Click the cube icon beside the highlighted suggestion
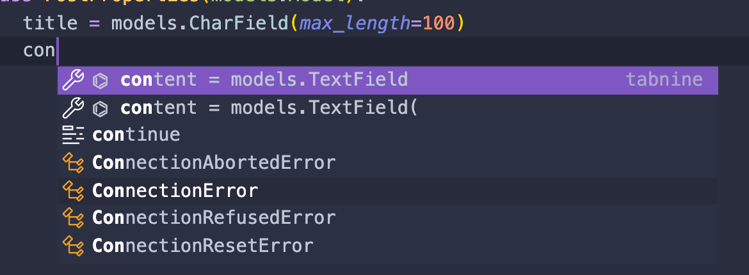The image size is (749, 275). click(101, 81)
